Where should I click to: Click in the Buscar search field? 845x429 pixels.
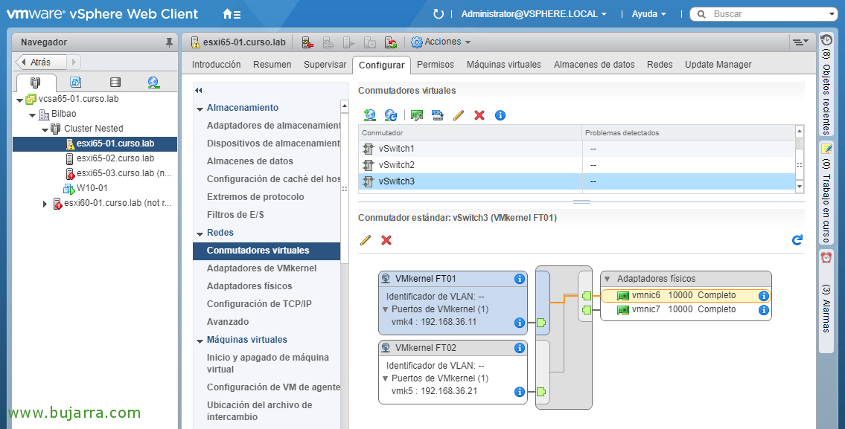[x=768, y=14]
